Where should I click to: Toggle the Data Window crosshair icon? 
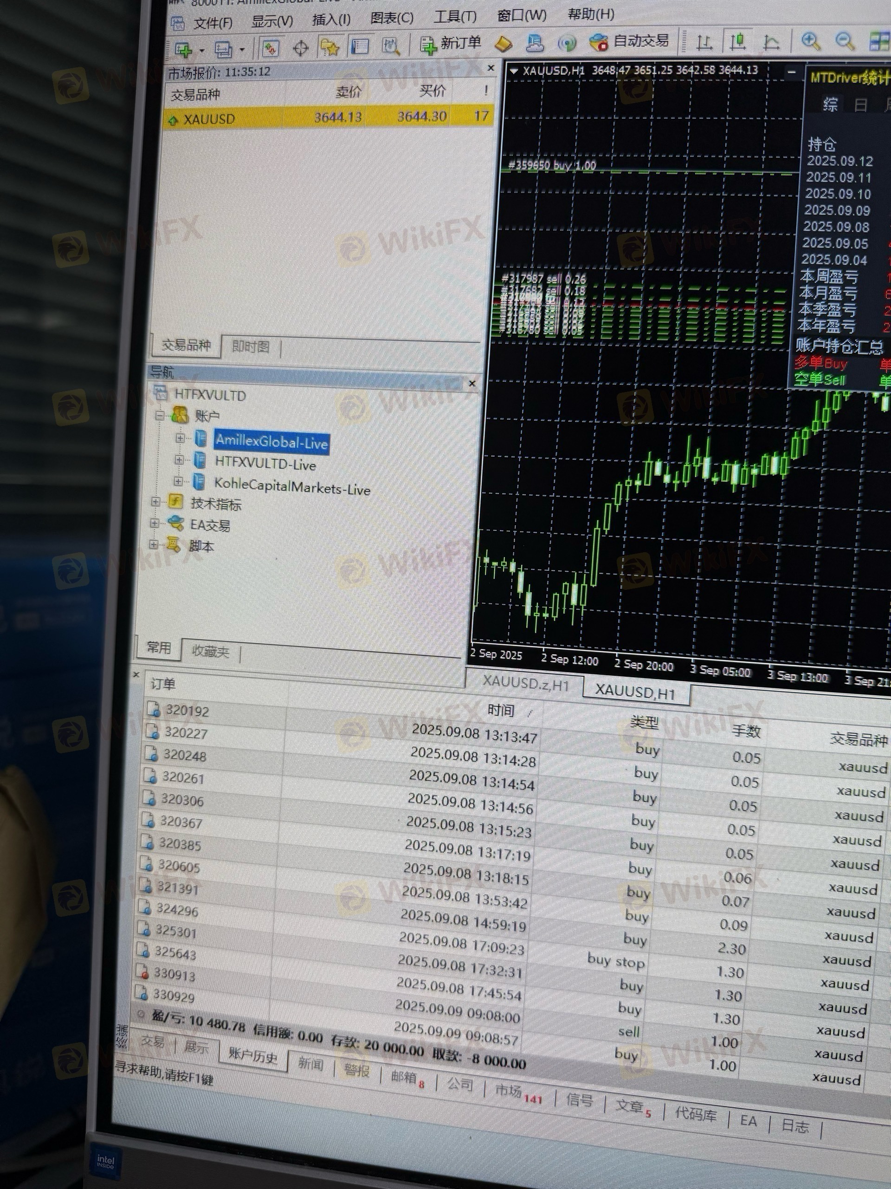pos(301,48)
